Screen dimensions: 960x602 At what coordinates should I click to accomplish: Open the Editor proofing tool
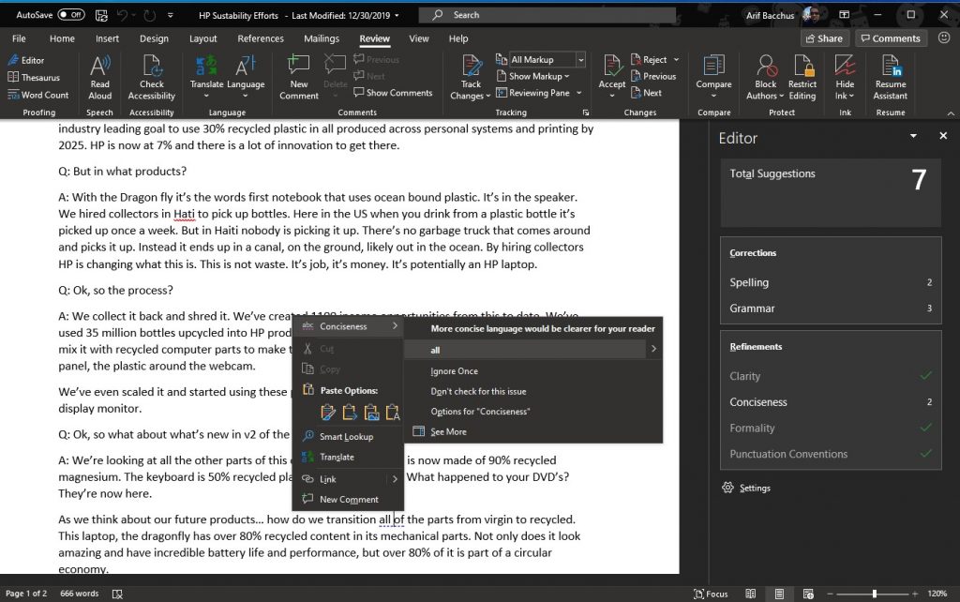(x=25, y=60)
